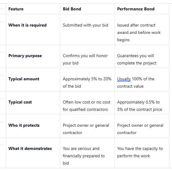The width and height of the screenshot is (172, 171).
Task: Click 'You have the capacity to perform' cell
Action: (142, 153)
